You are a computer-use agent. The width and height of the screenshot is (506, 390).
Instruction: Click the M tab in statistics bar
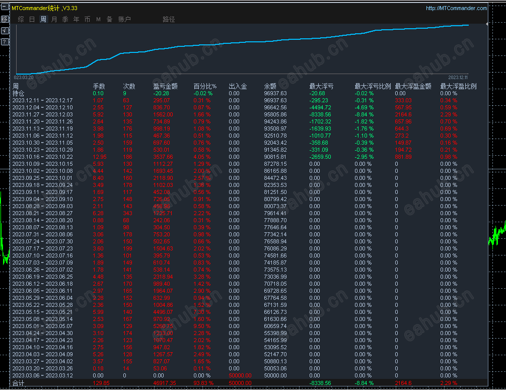pyautogui.click(x=98, y=19)
